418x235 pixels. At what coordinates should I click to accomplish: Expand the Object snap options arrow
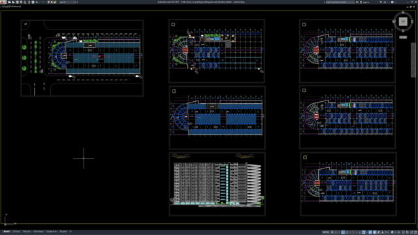pyautogui.click(x=367, y=232)
